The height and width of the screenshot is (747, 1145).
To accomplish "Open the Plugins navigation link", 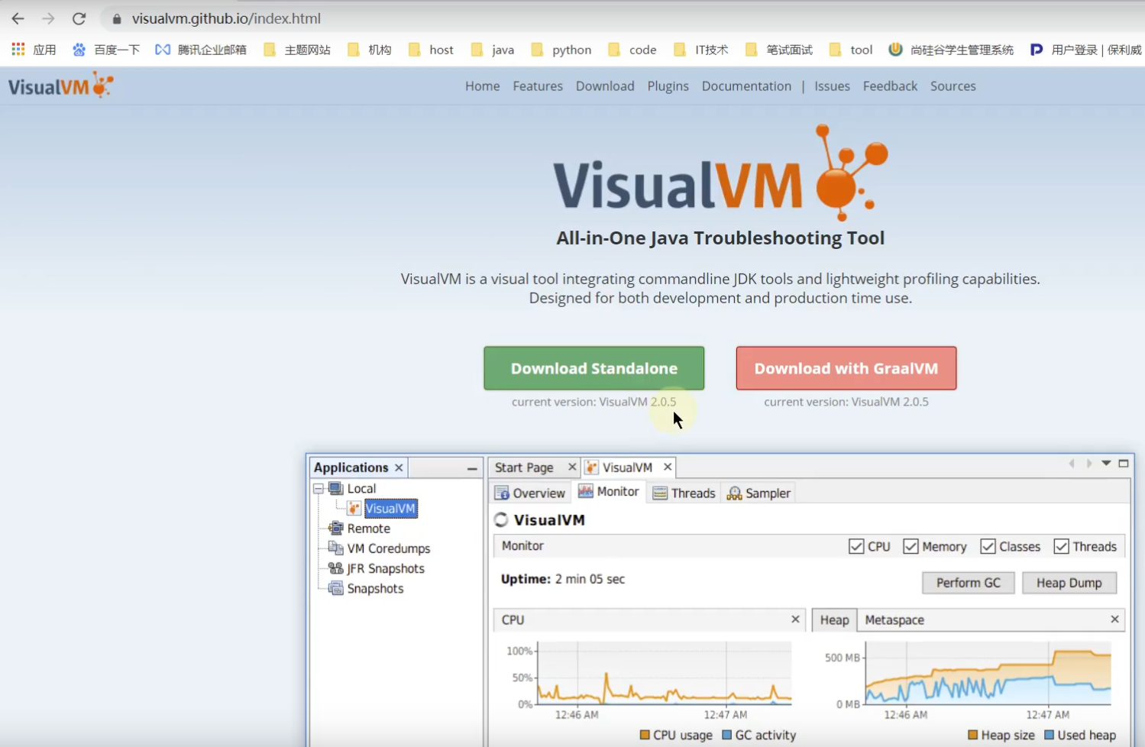I will [x=668, y=86].
